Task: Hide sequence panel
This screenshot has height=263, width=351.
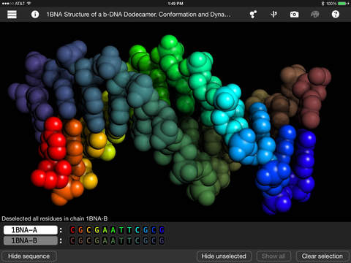Action: coord(29,256)
